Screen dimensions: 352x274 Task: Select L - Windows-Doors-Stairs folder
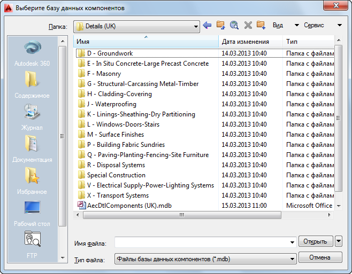tap(123, 124)
